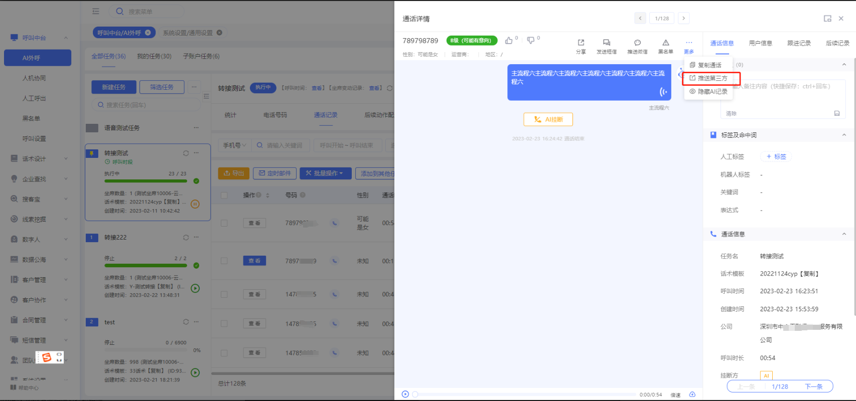Image resolution: width=856 pixels, height=401 pixels.
Task: Play the call recording audio
Action: click(x=405, y=394)
